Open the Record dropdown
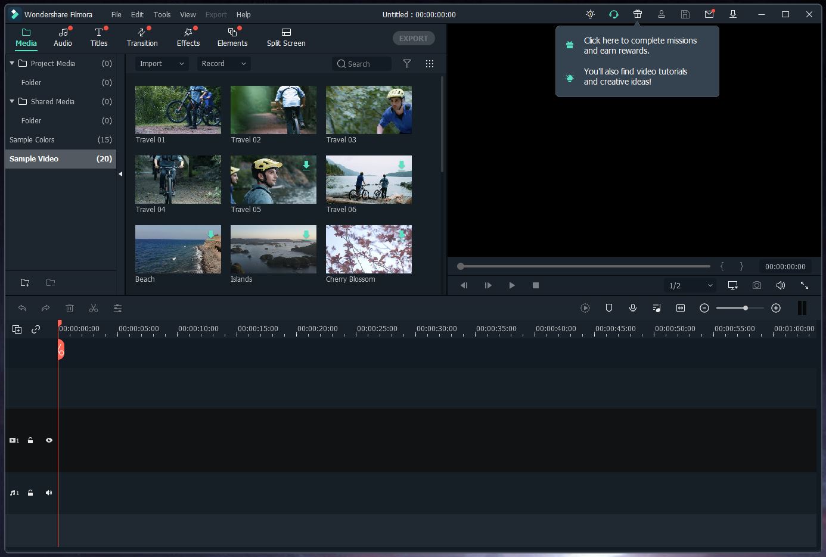 point(223,64)
